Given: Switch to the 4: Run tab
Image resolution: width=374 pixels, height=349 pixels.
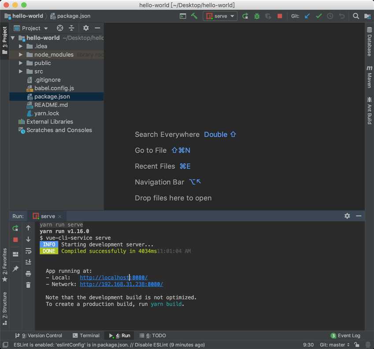Looking at the screenshot, I should point(119,336).
